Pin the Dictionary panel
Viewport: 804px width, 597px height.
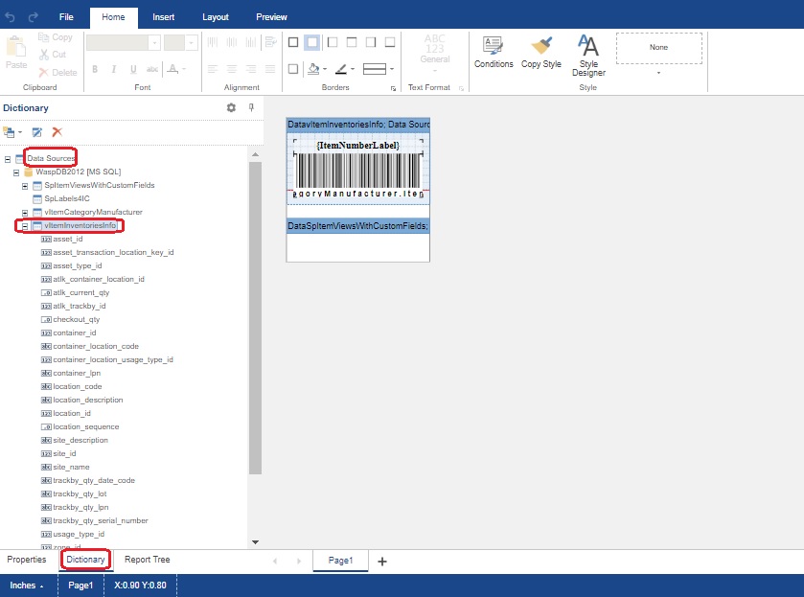[251, 108]
